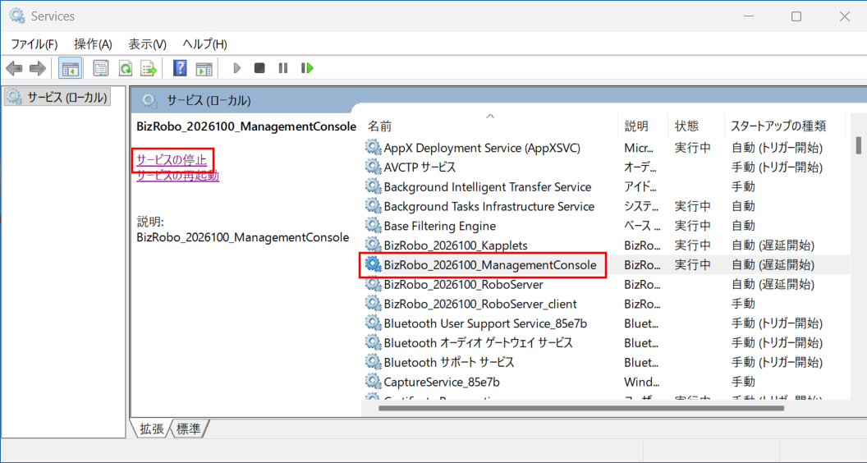Image resolution: width=867 pixels, height=463 pixels.
Task: Click gear icon of Bluetooth サポート サービス
Action: pyautogui.click(x=374, y=362)
